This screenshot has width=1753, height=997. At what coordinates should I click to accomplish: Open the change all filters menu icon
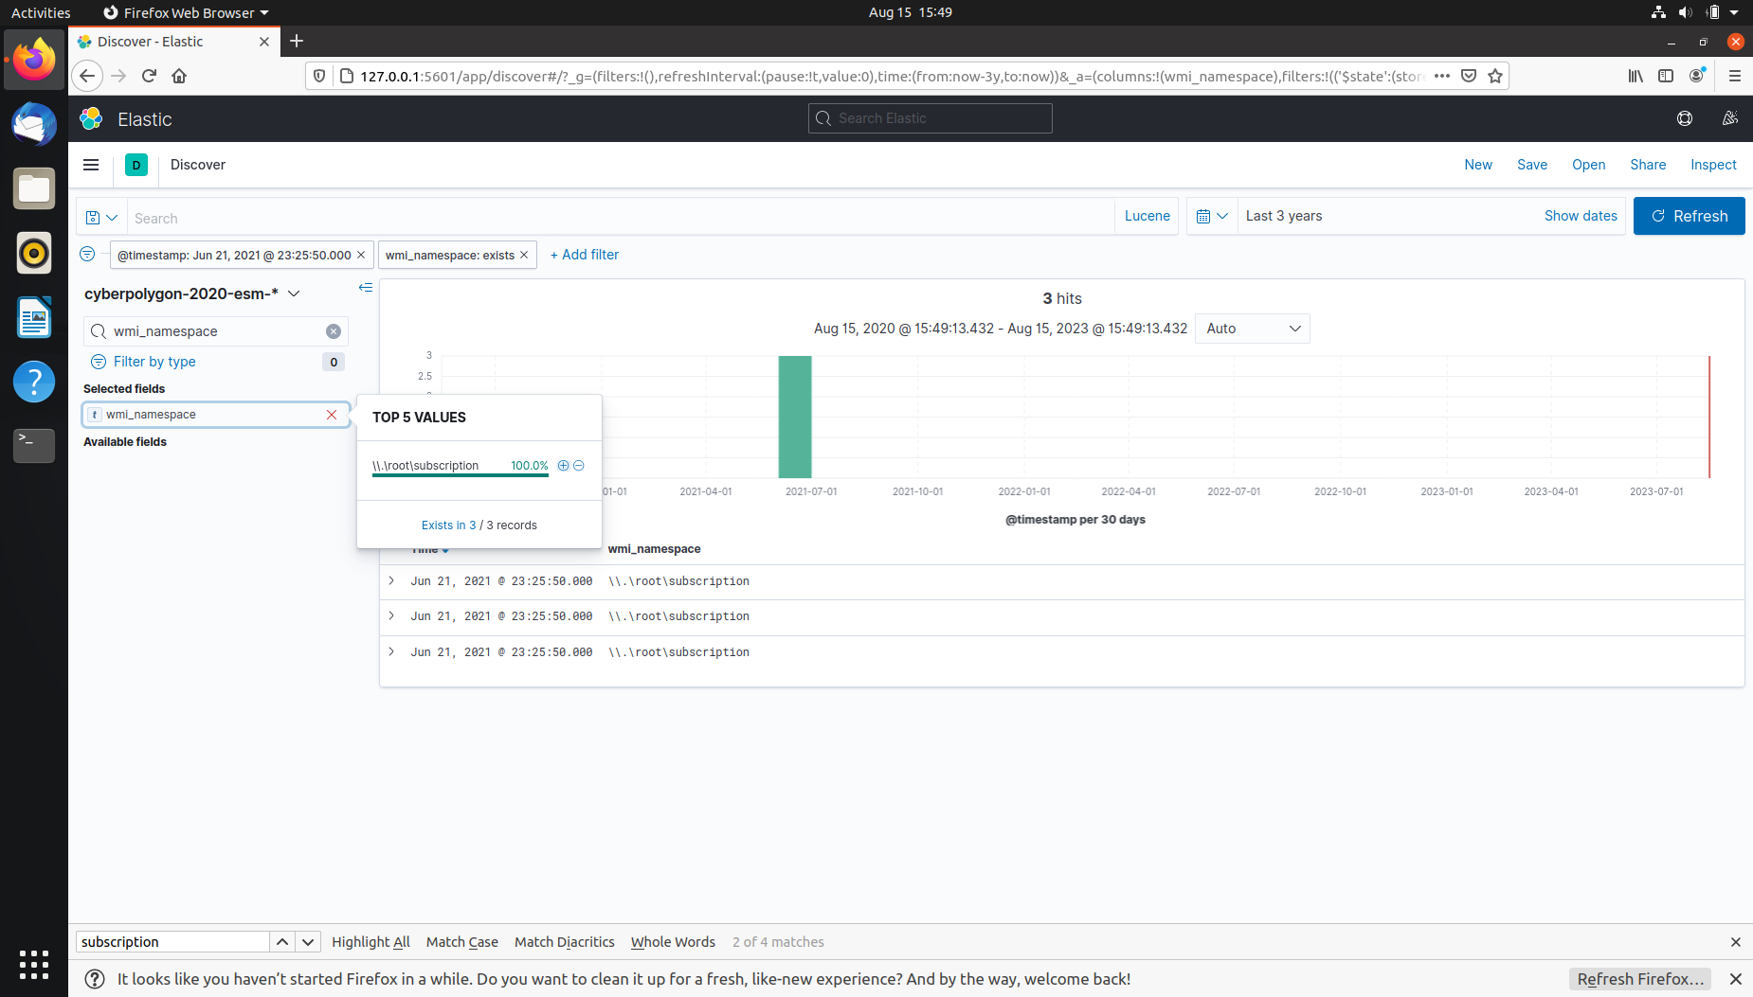87,254
